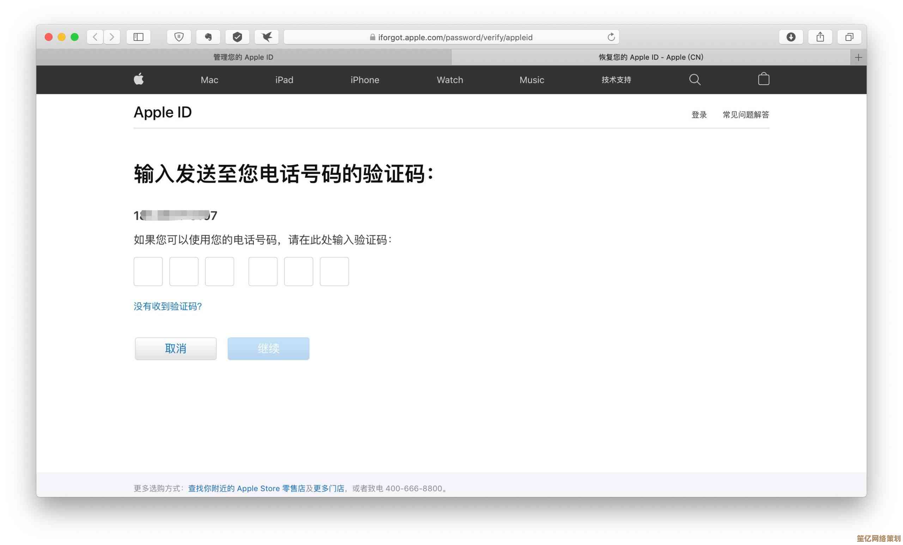Reload the page with refresh icon
Viewport: 903px width, 545px height.
coord(611,37)
